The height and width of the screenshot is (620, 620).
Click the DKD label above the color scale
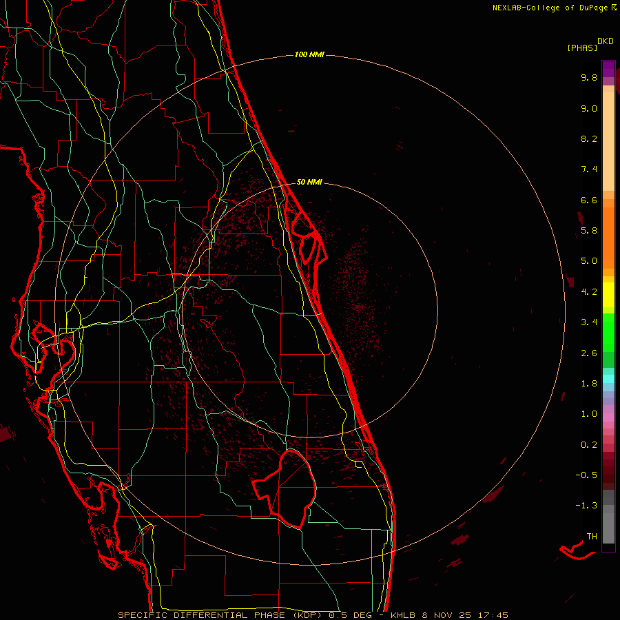click(x=606, y=41)
